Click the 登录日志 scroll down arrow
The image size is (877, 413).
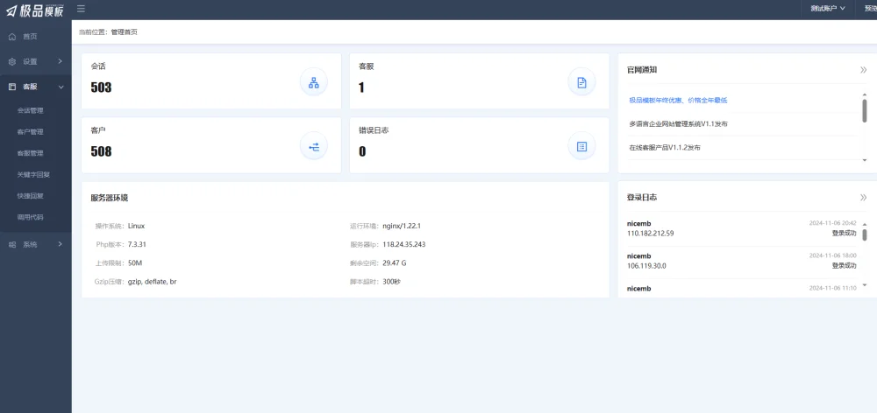[865, 284]
